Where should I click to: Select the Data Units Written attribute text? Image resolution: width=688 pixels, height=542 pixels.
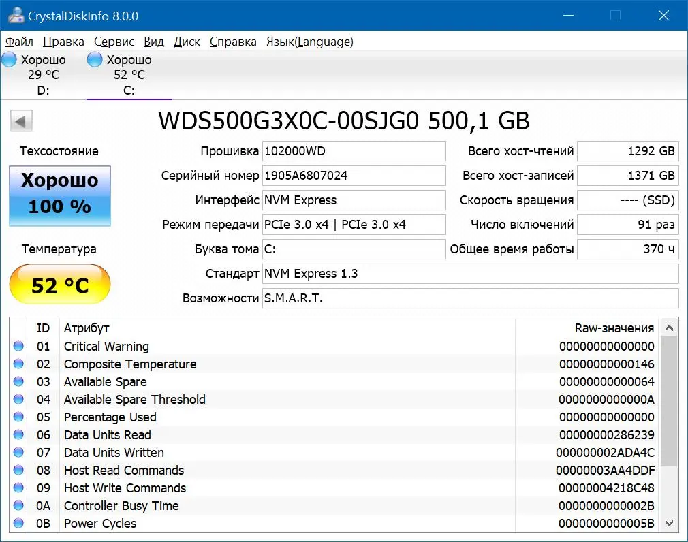coord(114,453)
